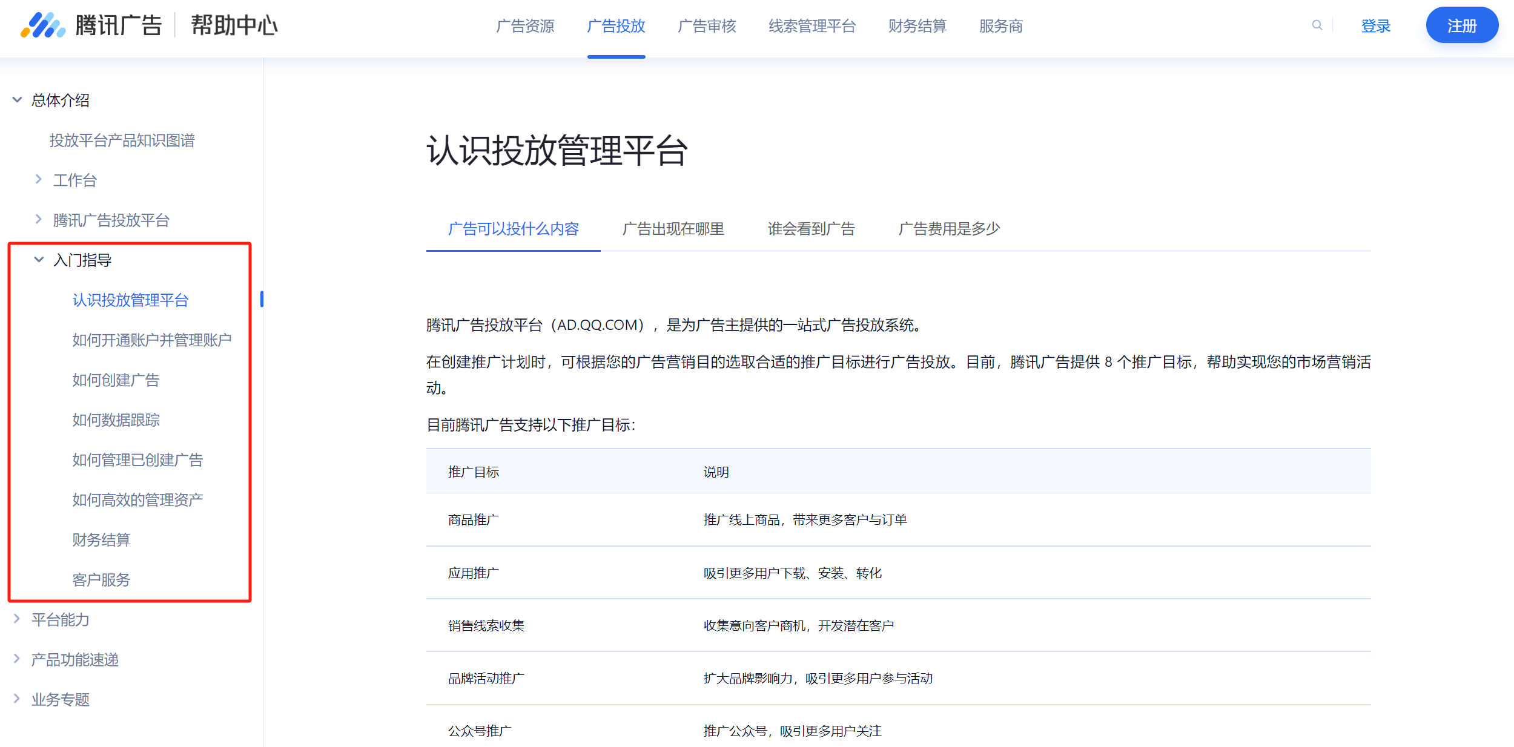Image resolution: width=1514 pixels, height=747 pixels.
Task: Expand the 产品功能速递 section
Action: click(18, 659)
